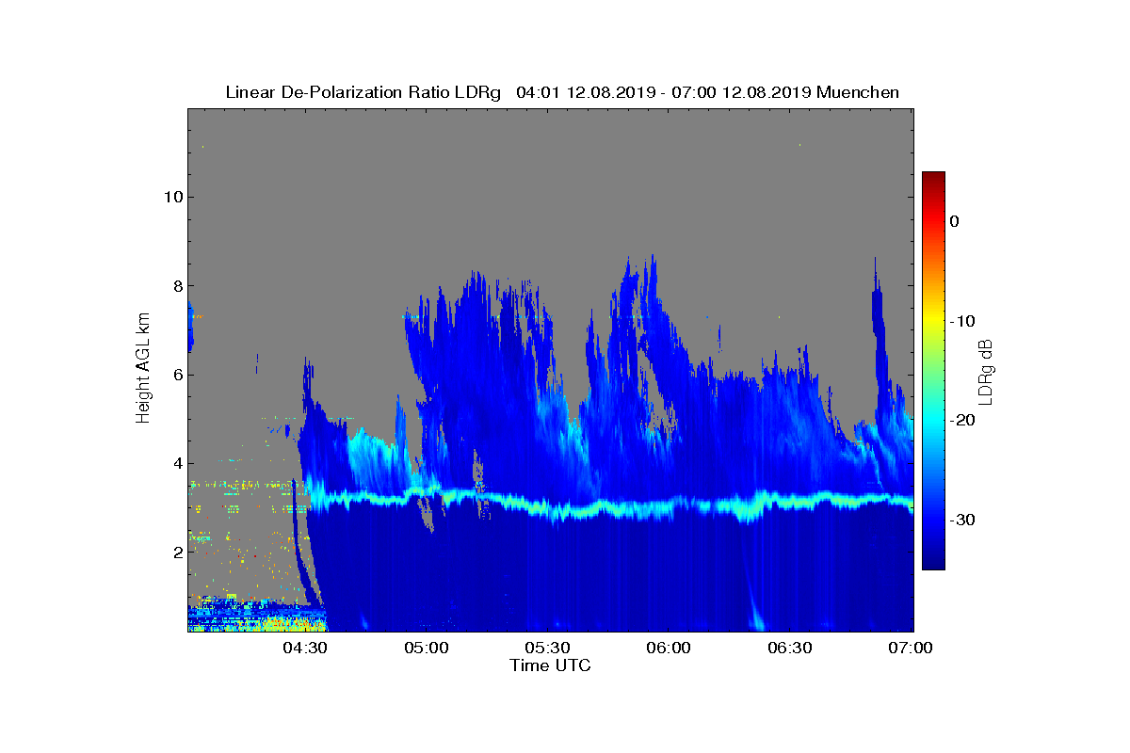Click the 'Time UTC' axis label
Viewport: 1130px width, 753px height.
pos(550,665)
